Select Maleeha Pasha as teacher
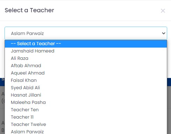Viewport: 171px width, 134px height. click(86, 103)
